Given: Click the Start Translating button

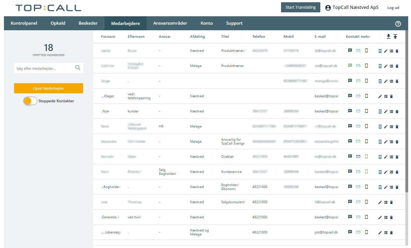Looking at the screenshot, I should [x=301, y=7].
